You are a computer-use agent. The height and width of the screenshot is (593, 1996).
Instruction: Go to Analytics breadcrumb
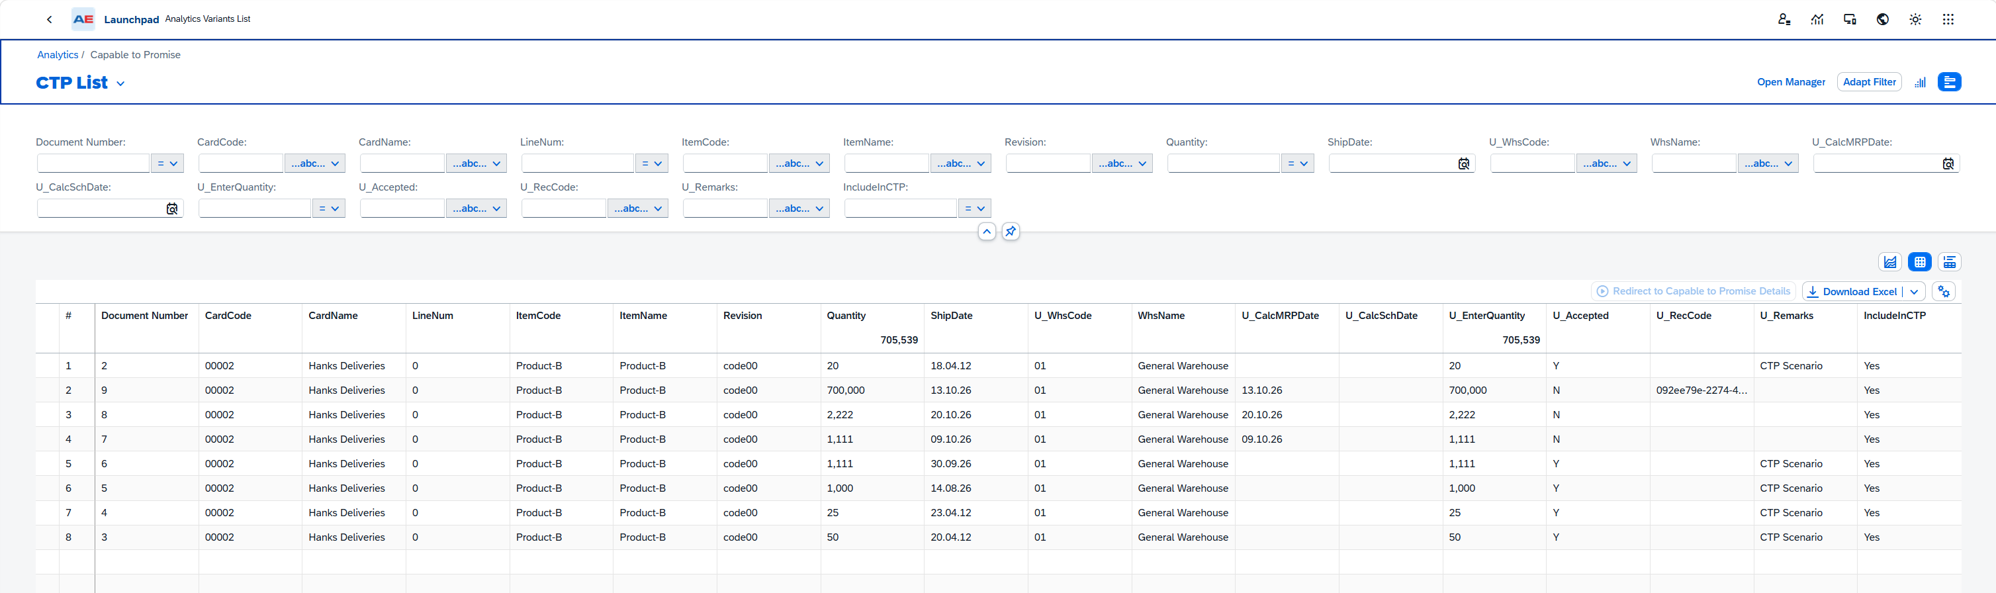point(58,55)
